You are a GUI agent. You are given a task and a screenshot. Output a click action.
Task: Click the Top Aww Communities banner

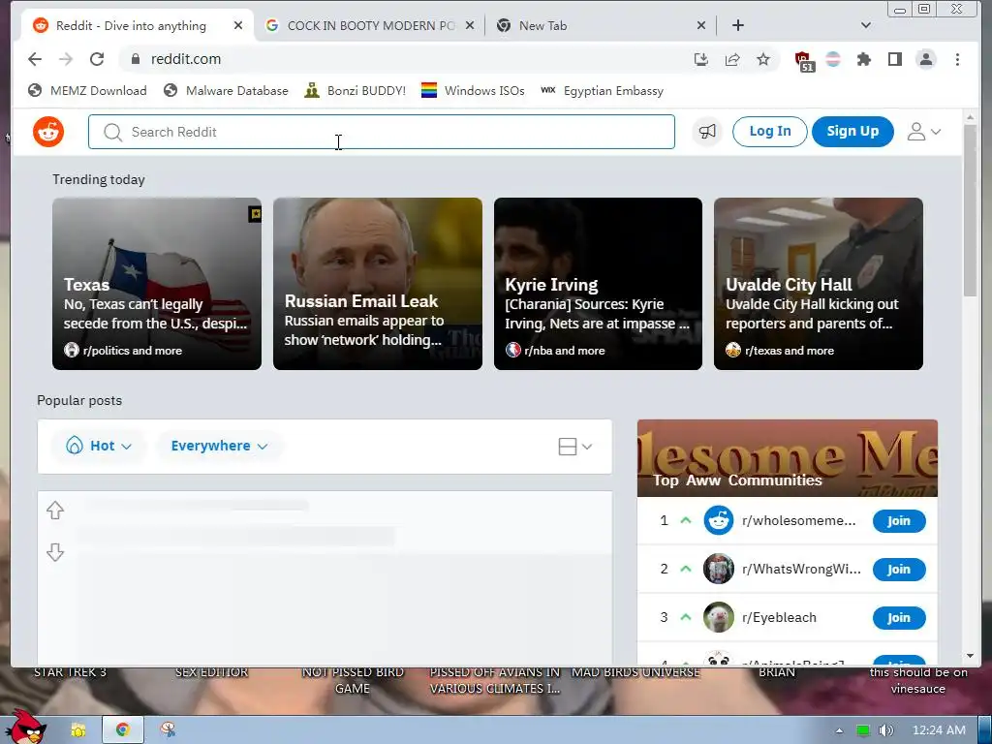click(x=788, y=458)
